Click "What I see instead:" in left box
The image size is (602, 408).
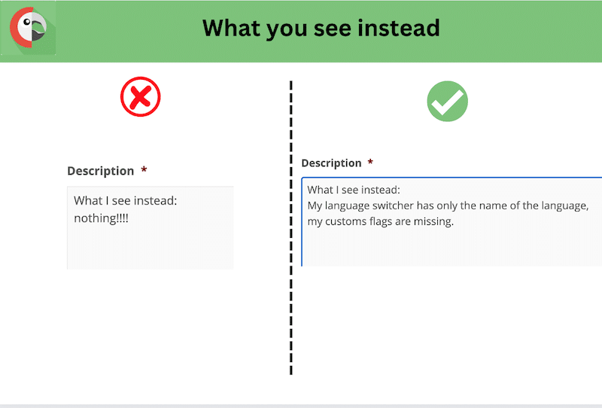pos(126,200)
